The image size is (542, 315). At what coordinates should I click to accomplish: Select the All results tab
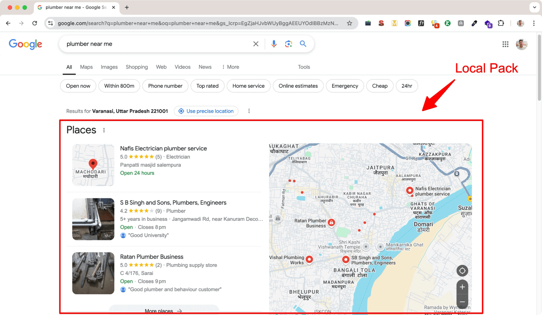(69, 67)
